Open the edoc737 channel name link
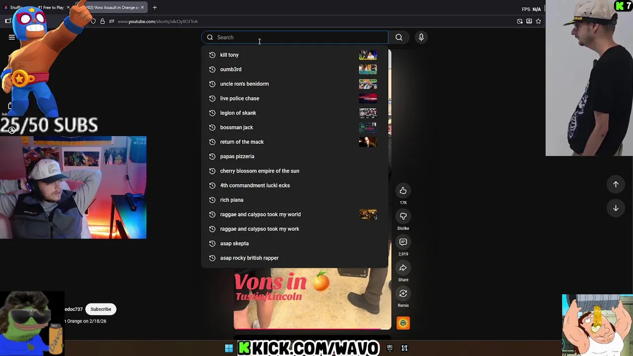This screenshot has width=633, height=356. tap(74, 309)
